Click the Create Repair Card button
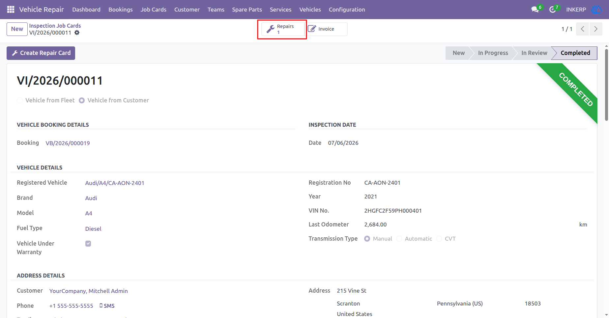Image resolution: width=609 pixels, height=318 pixels. tap(41, 53)
